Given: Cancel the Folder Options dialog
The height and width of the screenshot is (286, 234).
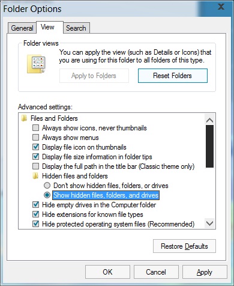Looking at the screenshot, I should [156, 272].
